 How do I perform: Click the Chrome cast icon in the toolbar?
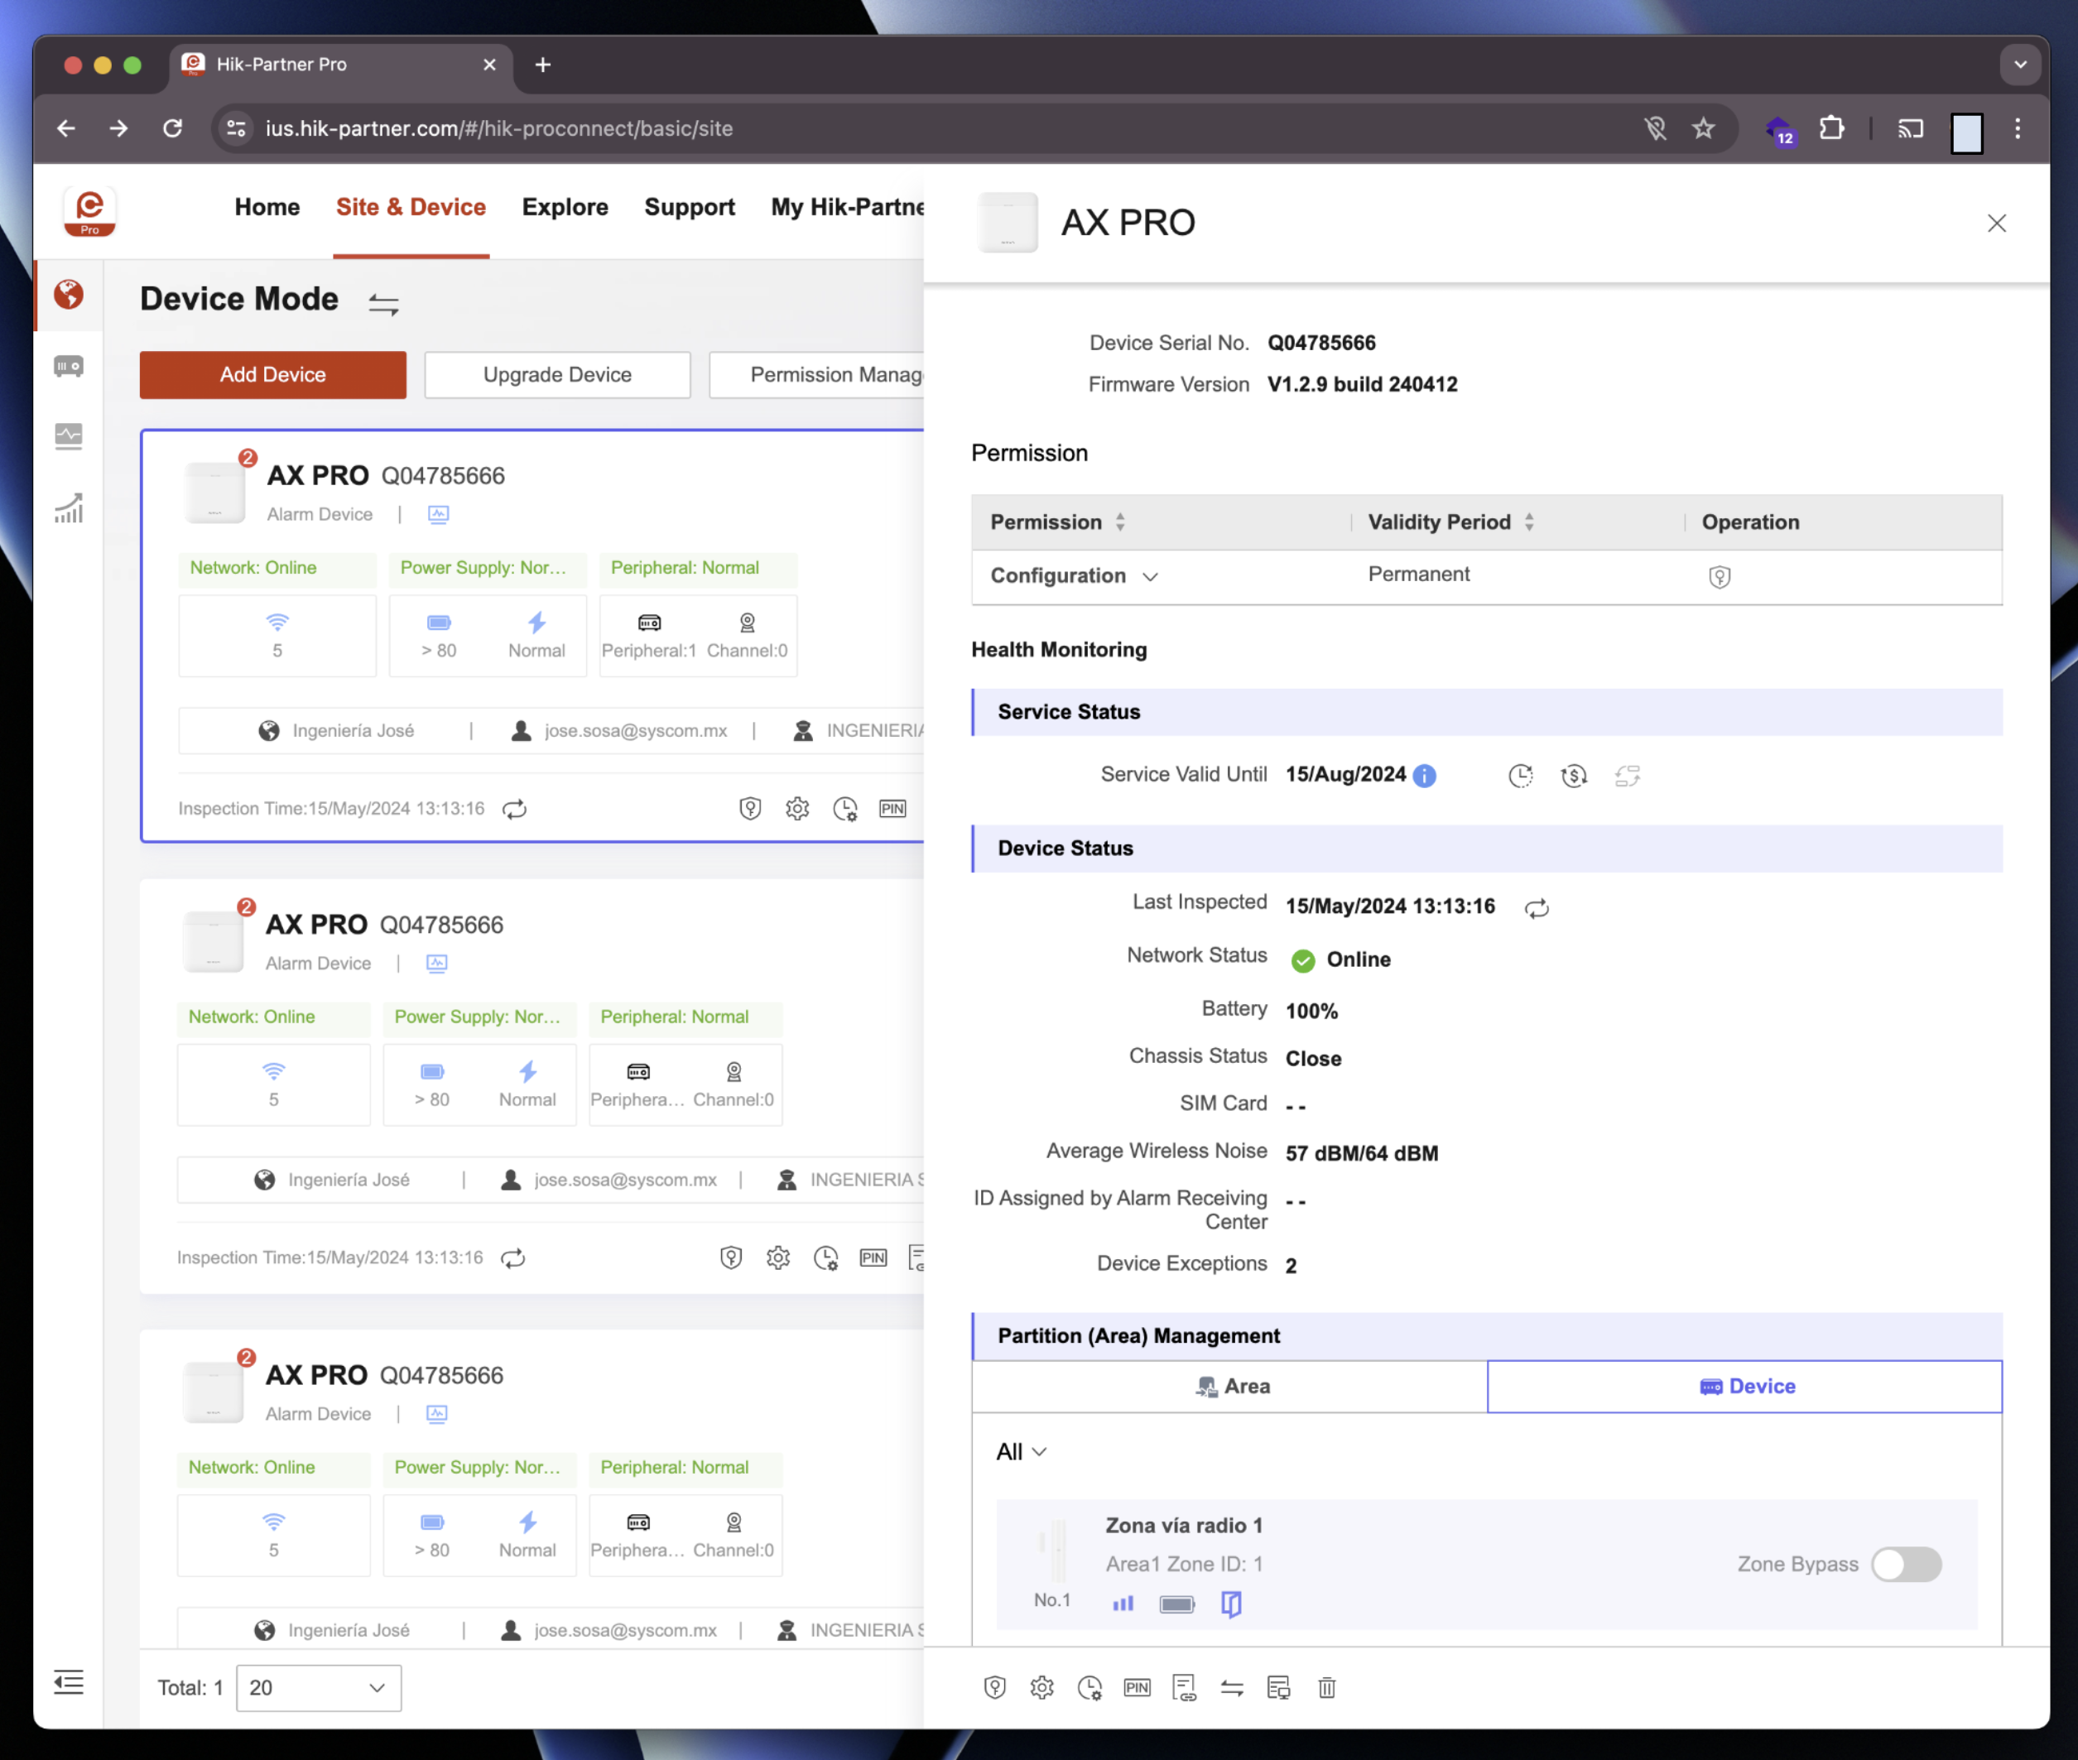(x=1909, y=127)
